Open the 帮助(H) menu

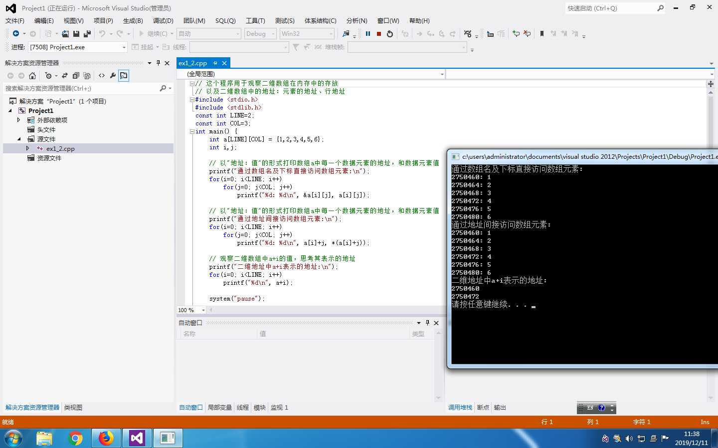click(419, 21)
